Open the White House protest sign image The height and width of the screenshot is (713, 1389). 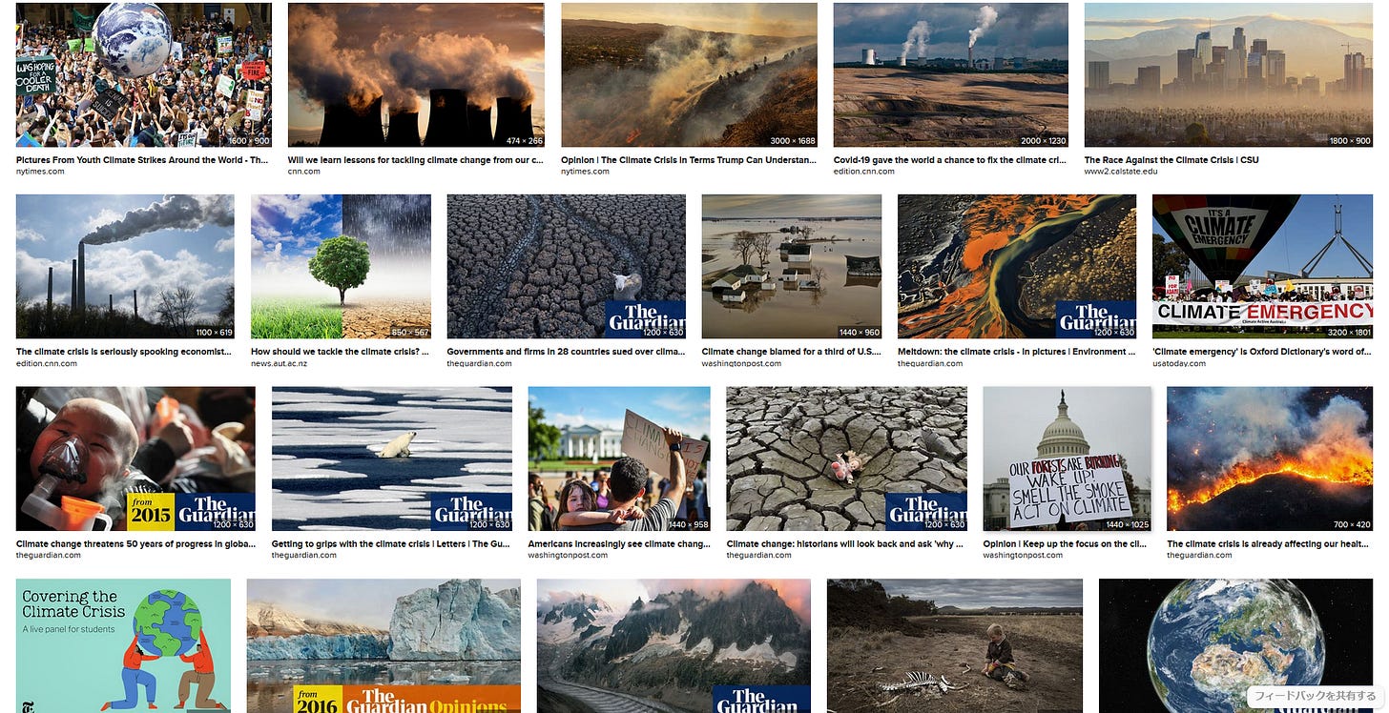[x=619, y=458]
